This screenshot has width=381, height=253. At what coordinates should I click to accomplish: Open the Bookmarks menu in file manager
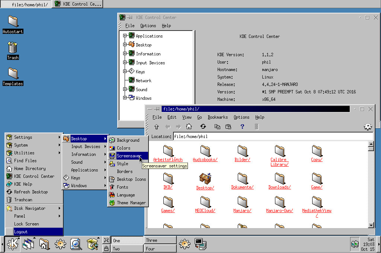pyautogui.click(x=218, y=117)
